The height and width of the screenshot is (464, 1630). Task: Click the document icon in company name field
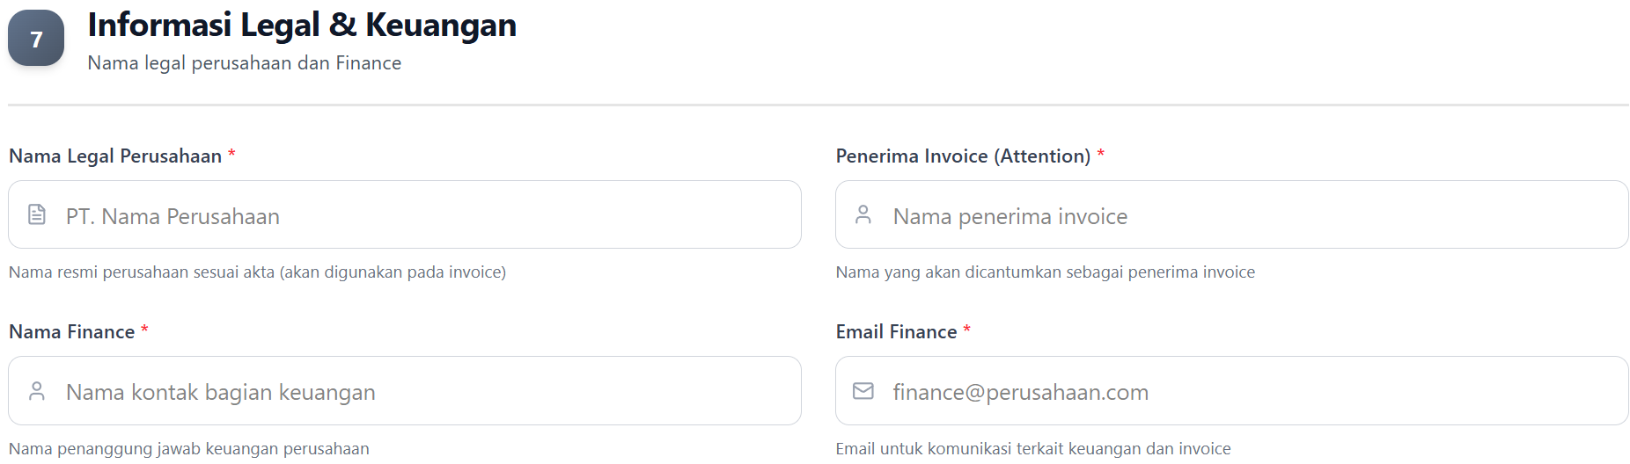37,214
